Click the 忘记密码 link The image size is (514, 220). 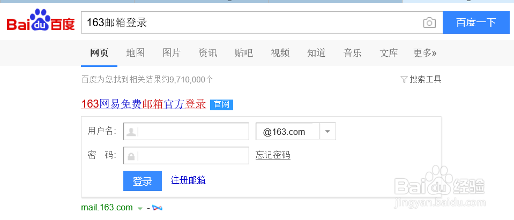pyautogui.click(x=273, y=155)
